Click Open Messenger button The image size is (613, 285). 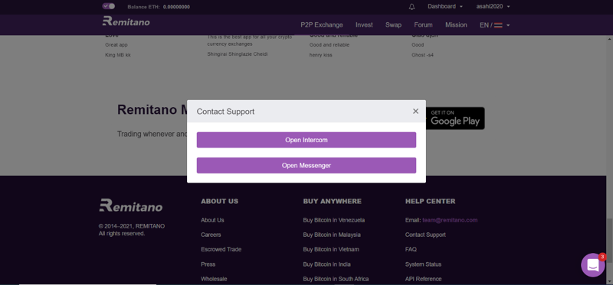pyautogui.click(x=306, y=165)
